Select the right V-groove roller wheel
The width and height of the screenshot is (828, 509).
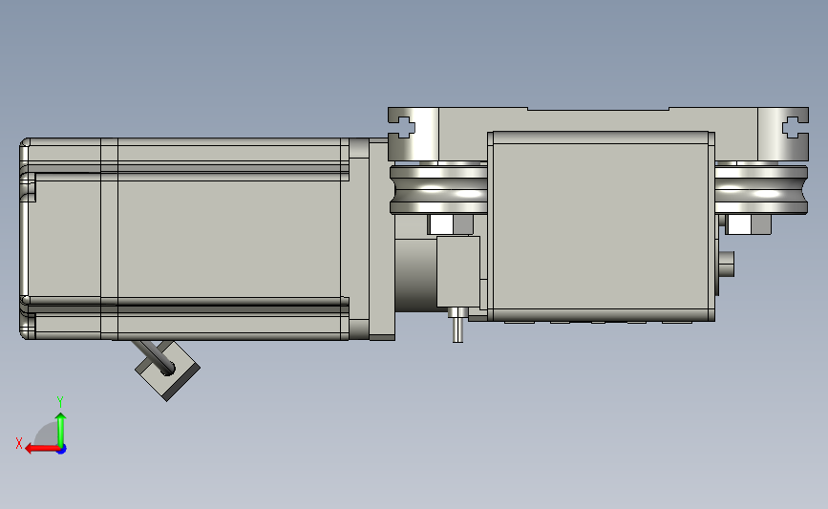761,190
